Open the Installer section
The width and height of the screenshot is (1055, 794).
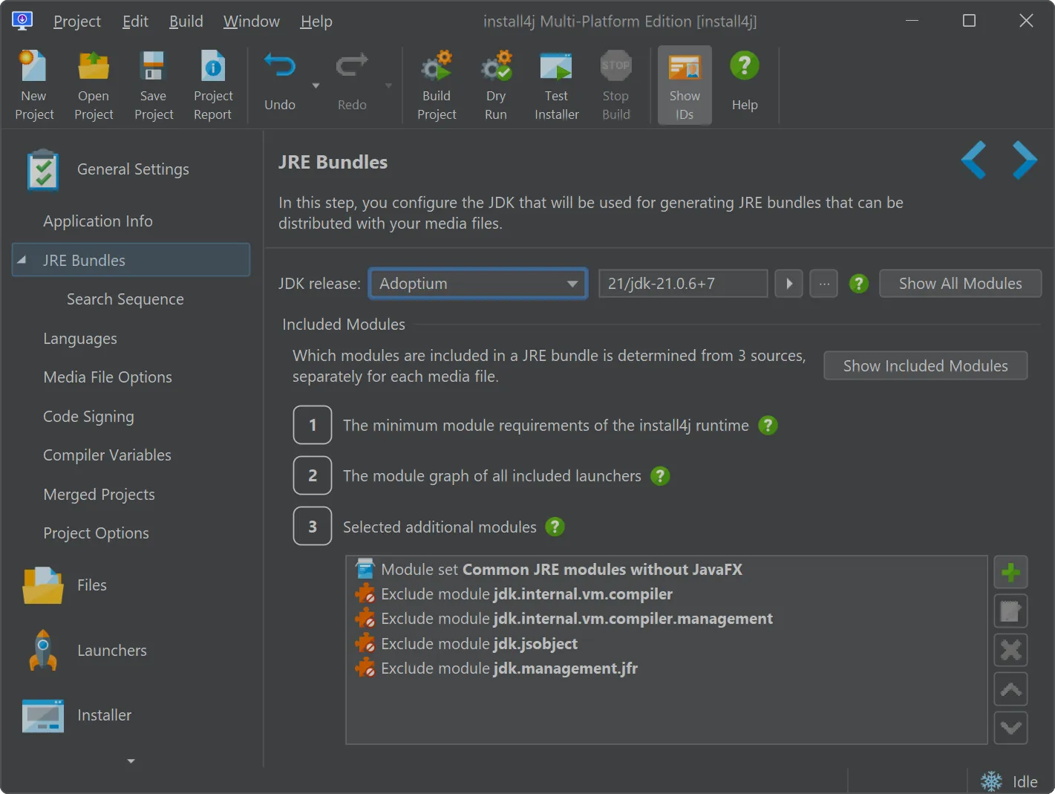pyautogui.click(x=77, y=715)
